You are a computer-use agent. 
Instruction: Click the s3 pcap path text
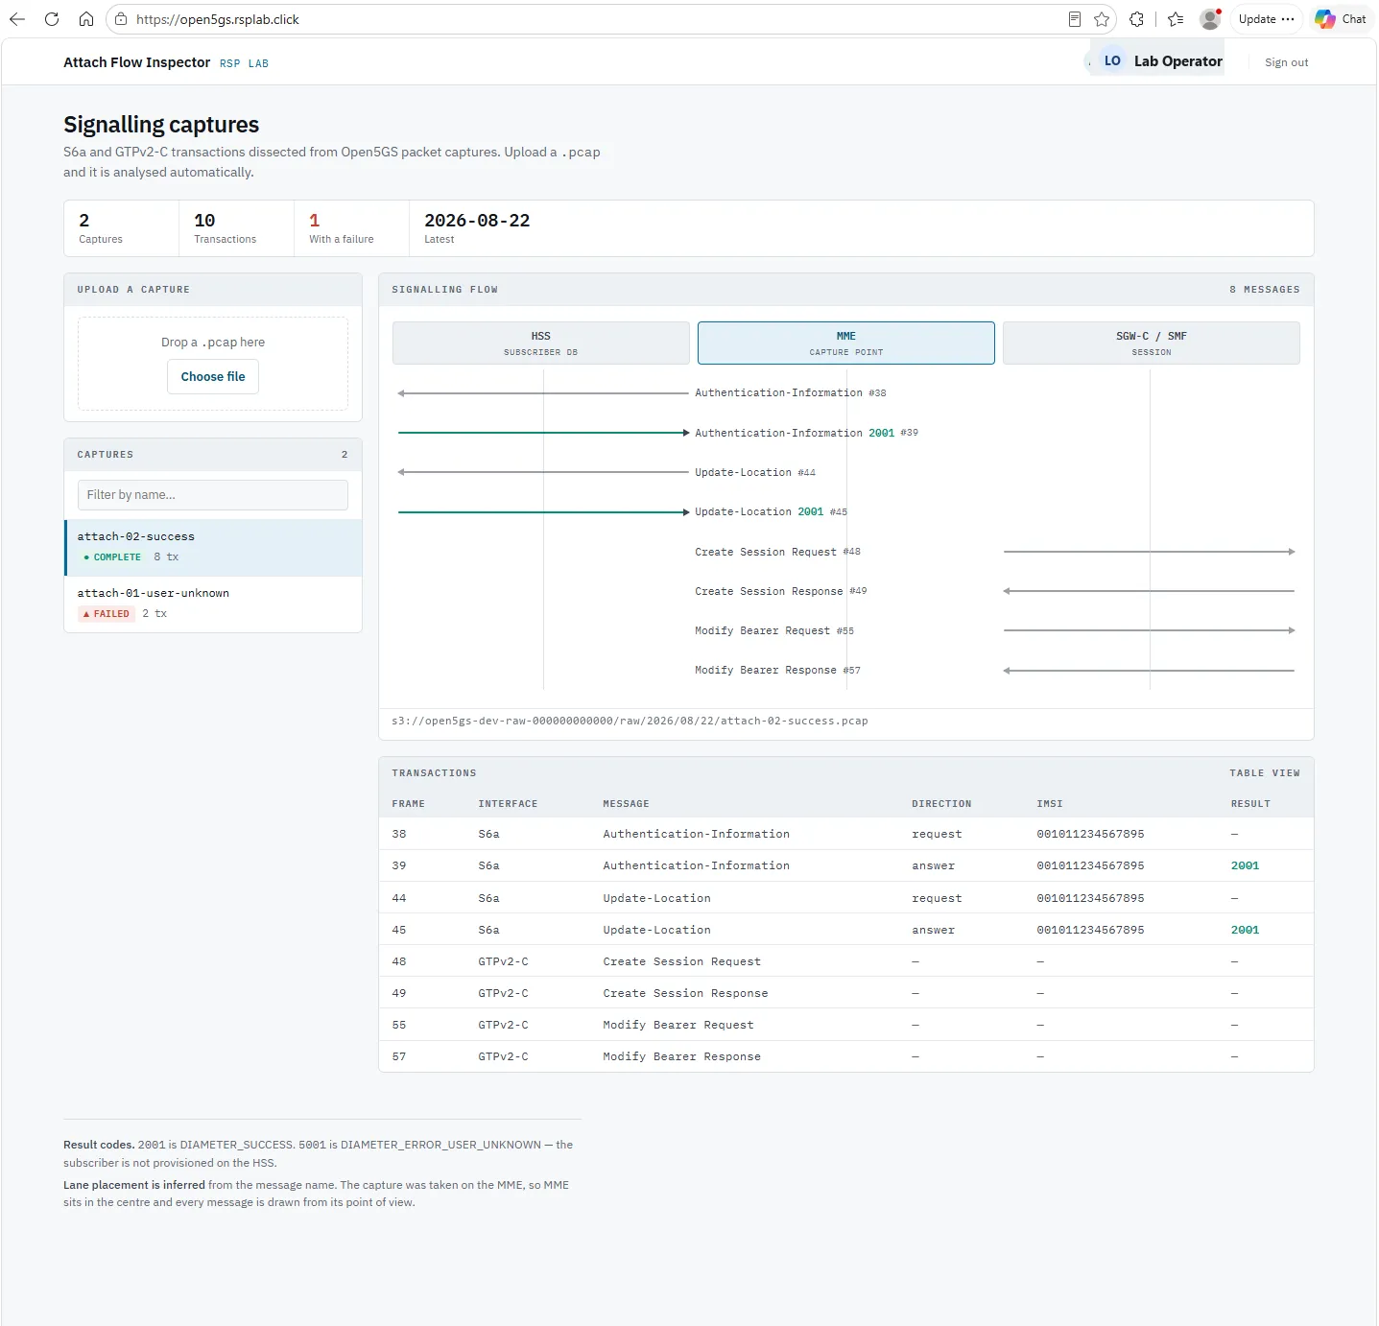coord(630,721)
